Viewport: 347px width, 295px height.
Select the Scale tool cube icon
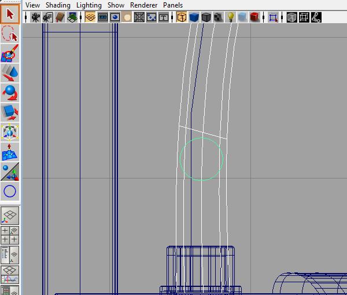pyautogui.click(x=10, y=112)
